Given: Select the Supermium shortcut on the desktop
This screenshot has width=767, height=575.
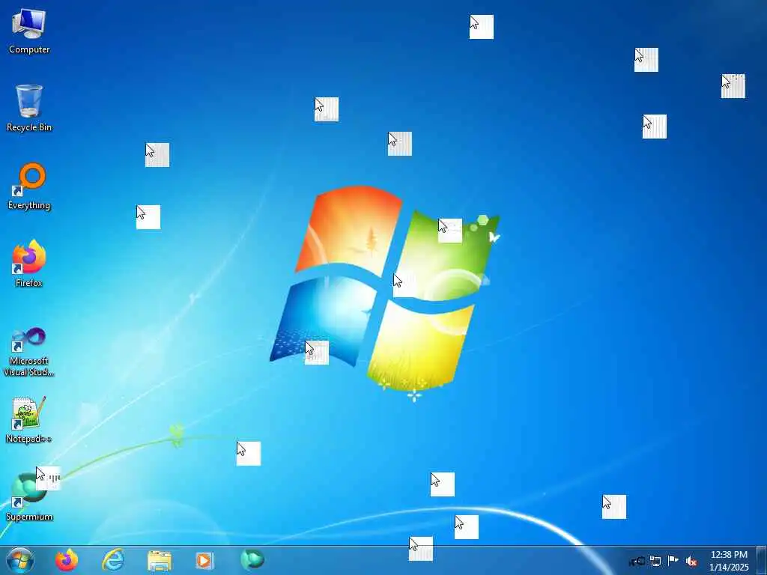Looking at the screenshot, I should pyautogui.click(x=29, y=497).
